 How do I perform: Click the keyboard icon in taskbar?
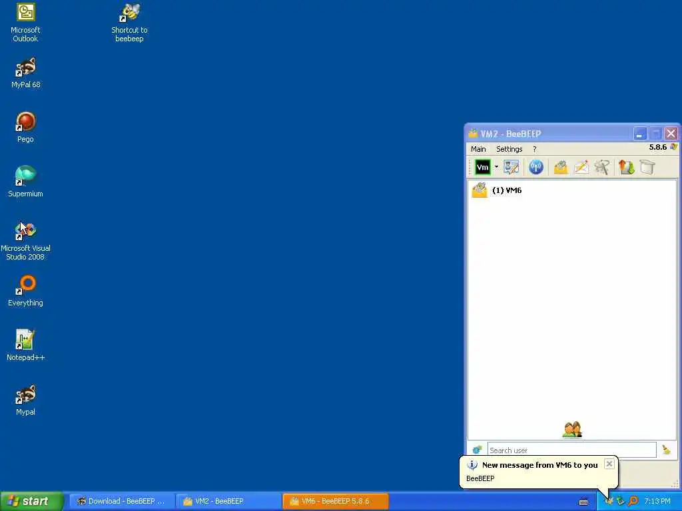[x=583, y=502]
